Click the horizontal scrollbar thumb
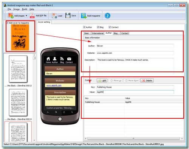The width and height of the screenshot is (189, 149). pos(133,138)
